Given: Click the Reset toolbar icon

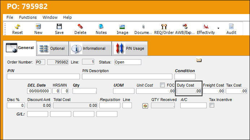Looking at the screenshot, I should coord(18,27).
